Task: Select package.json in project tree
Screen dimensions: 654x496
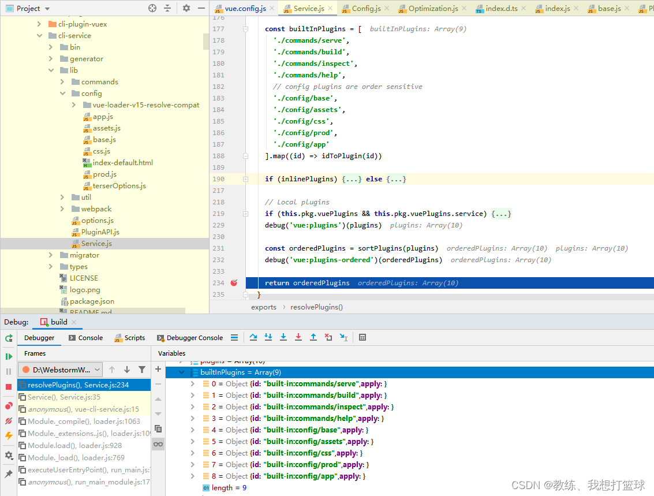Action: coord(92,301)
